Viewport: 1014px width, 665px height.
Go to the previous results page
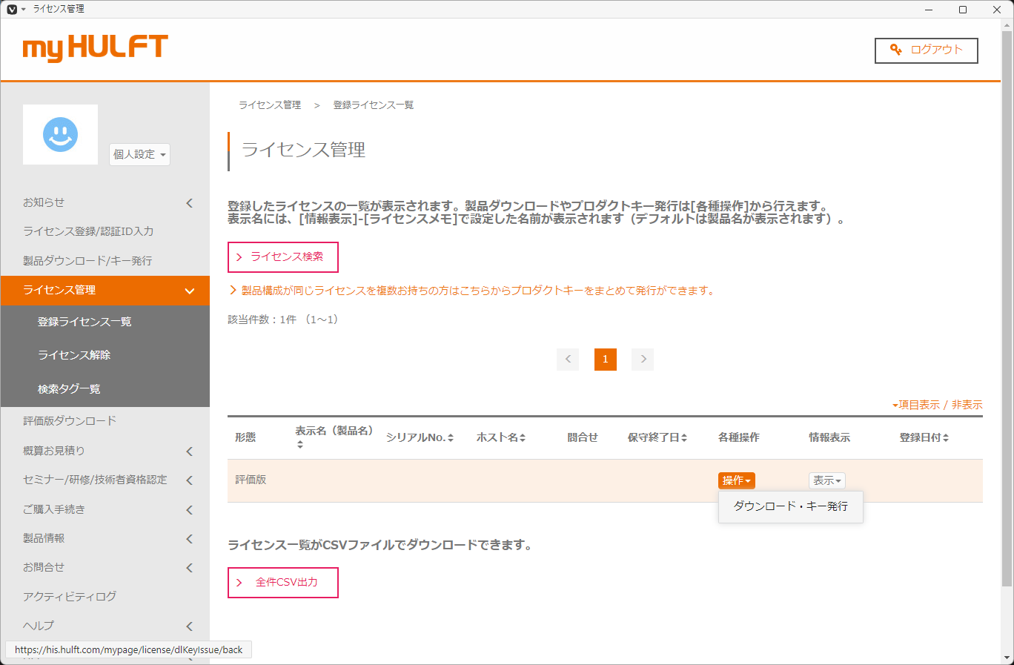(568, 360)
